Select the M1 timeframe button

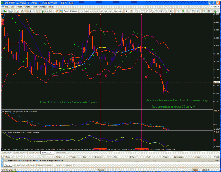pos(82,11)
